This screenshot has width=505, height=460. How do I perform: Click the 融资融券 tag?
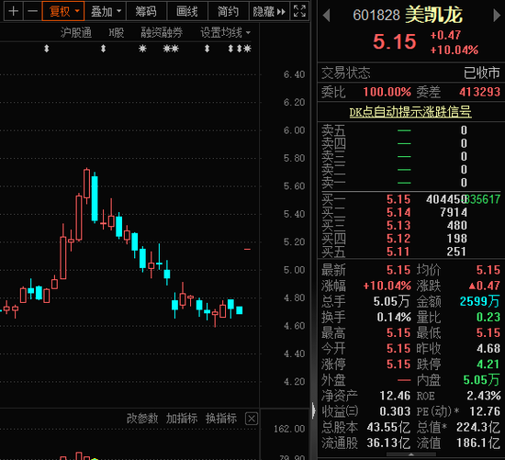162,32
